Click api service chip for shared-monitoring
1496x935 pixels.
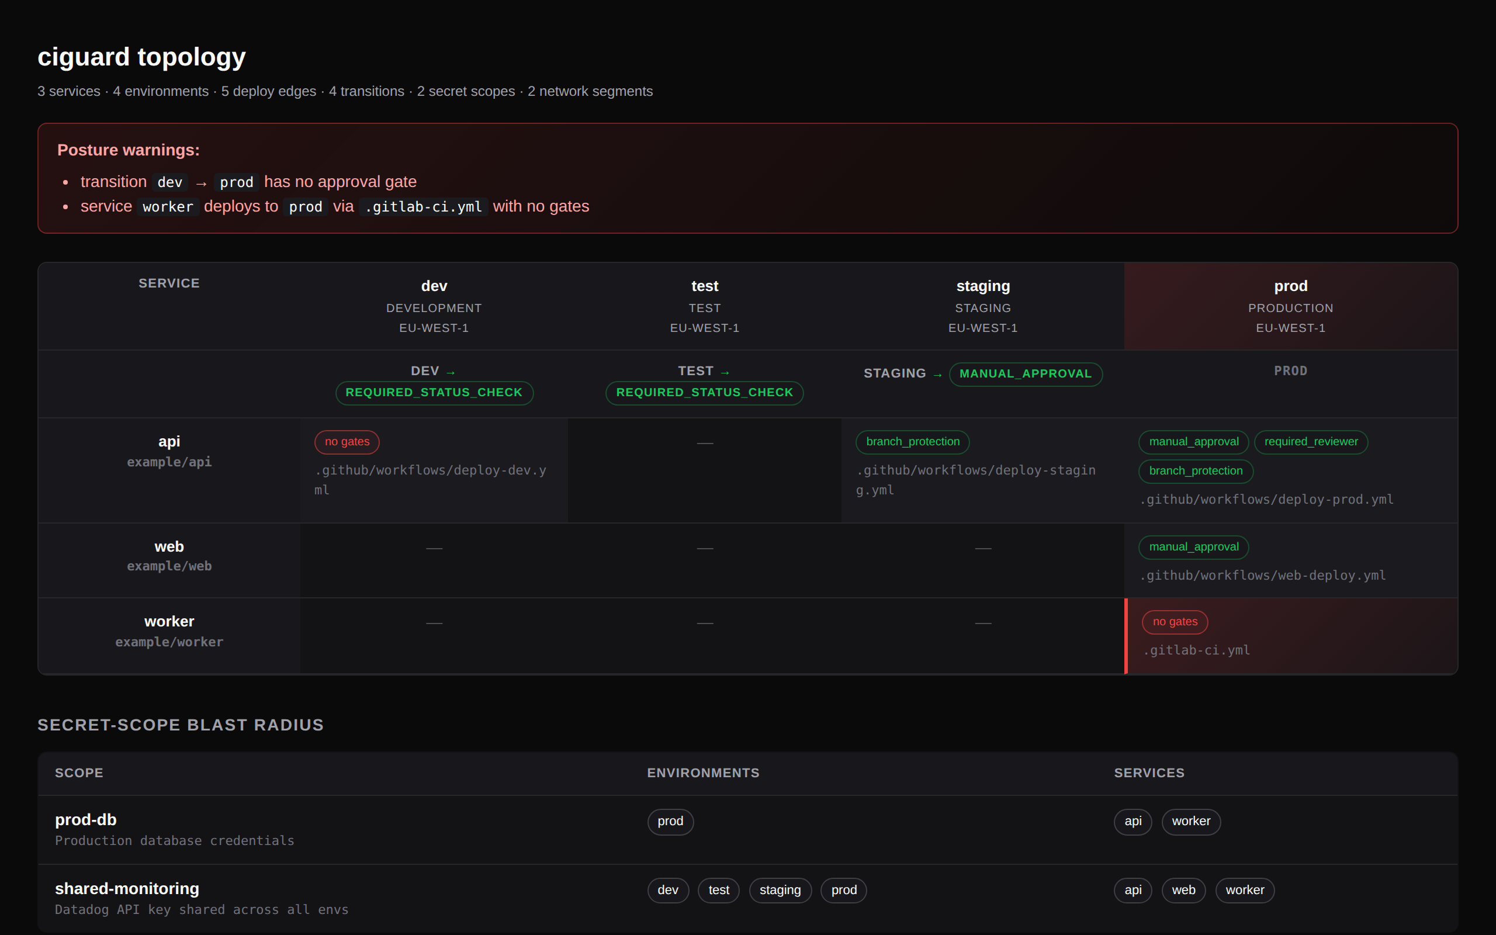pyautogui.click(x=1133, y=891)
